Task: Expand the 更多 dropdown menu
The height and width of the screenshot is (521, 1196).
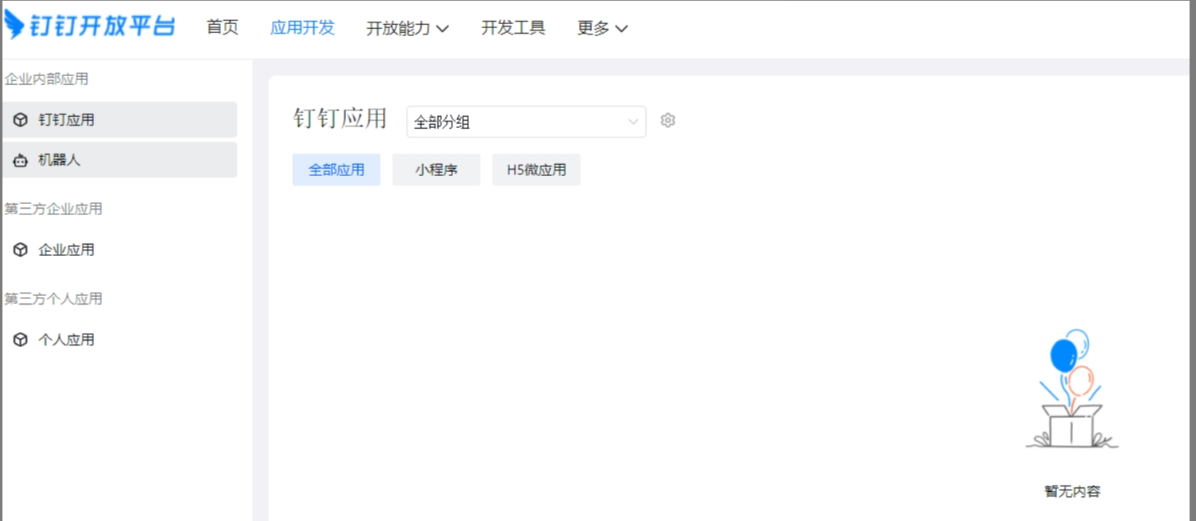Action: tap(602, 28)
